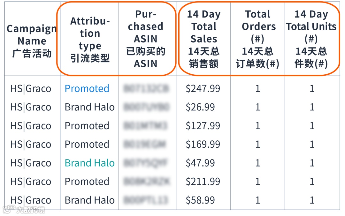This screenshot has width=345, height=216.
Task: Select the $127.99 sales cell
Action: pos(203,126)
